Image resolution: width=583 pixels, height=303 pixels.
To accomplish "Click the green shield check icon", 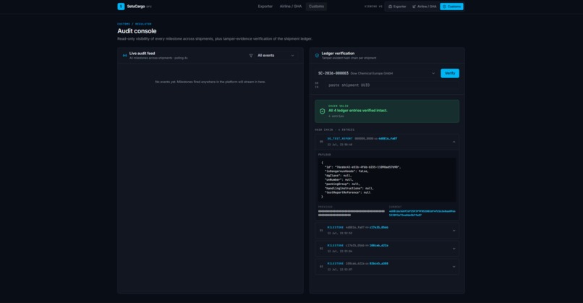I will tap(323, 111).
